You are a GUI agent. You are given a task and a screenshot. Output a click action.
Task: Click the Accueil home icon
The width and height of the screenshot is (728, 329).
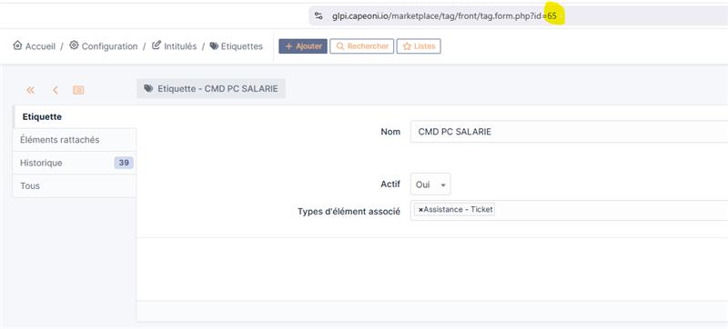[x=17, y=45]
